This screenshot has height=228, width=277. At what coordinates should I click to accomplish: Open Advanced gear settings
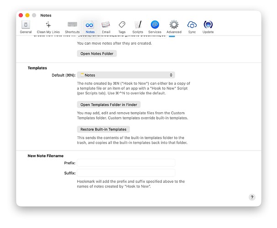click(x=174, y=27)
